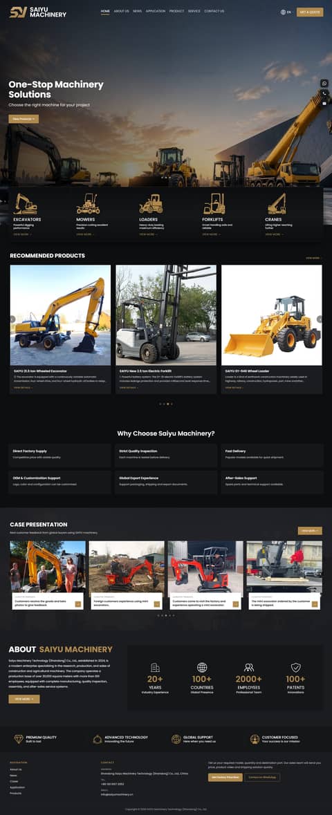Click the shield icon above 100+ Patents
Image resolution: width=332 pixels, height=815 pixels.
295,667
